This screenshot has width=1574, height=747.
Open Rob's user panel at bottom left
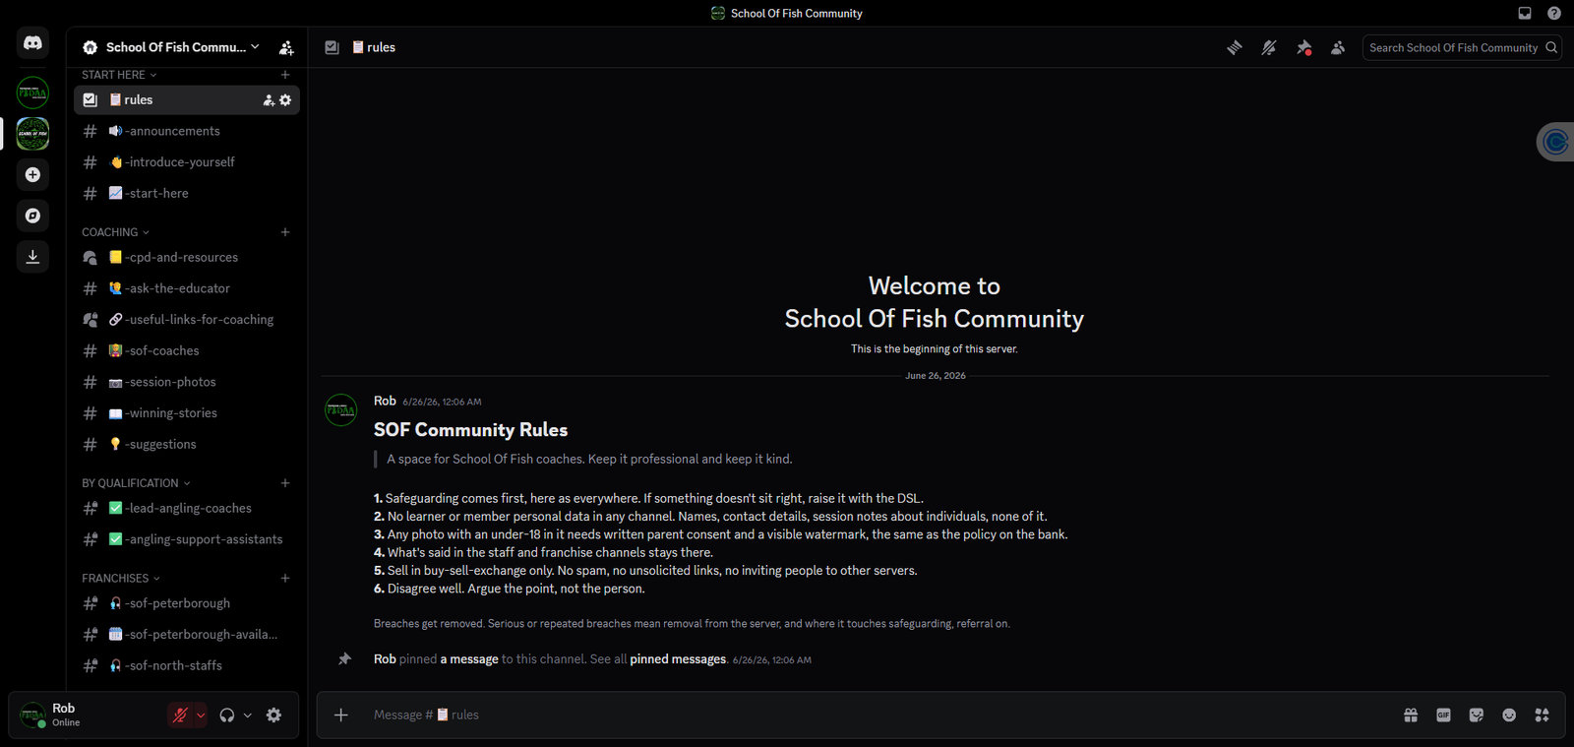tap(89, 716)
